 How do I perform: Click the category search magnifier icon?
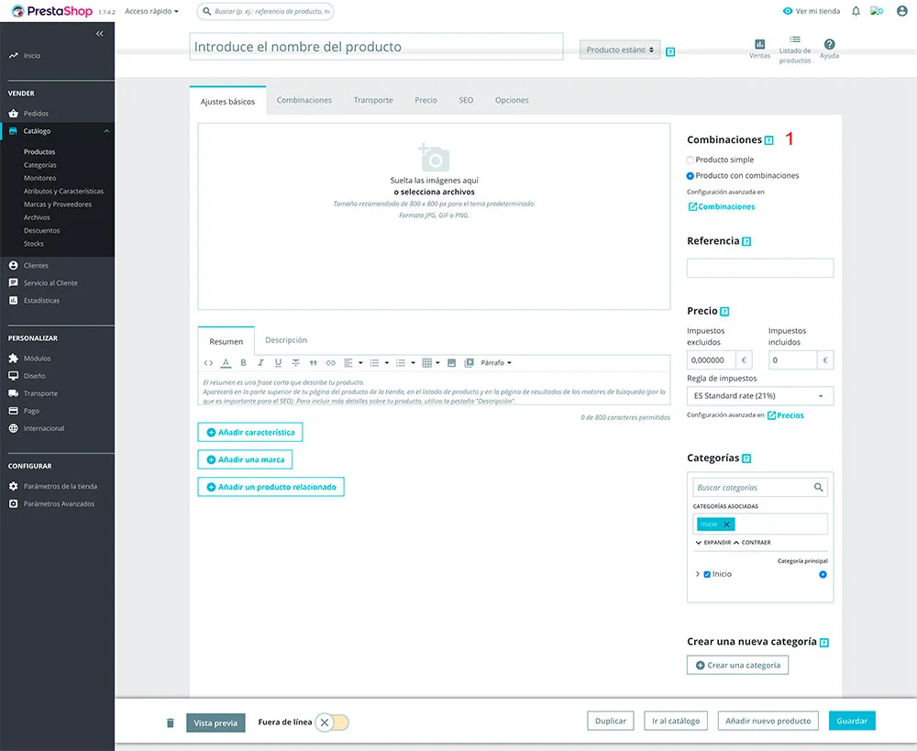pos(818,487)
